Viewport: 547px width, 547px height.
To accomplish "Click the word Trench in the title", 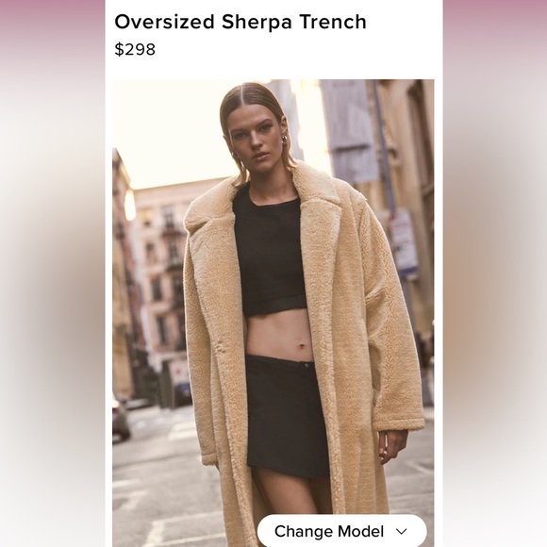I will (333, 22).
